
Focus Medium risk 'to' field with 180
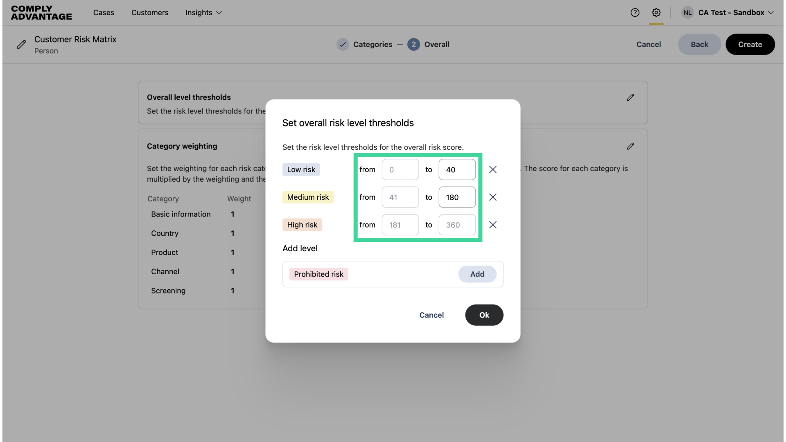(457, 197)
